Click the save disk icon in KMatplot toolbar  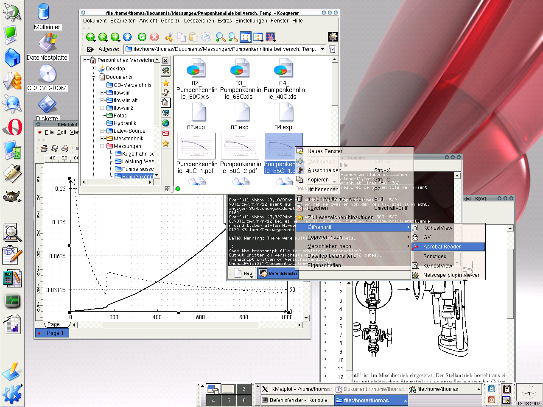pyautogui.click(x=54, y=148)
